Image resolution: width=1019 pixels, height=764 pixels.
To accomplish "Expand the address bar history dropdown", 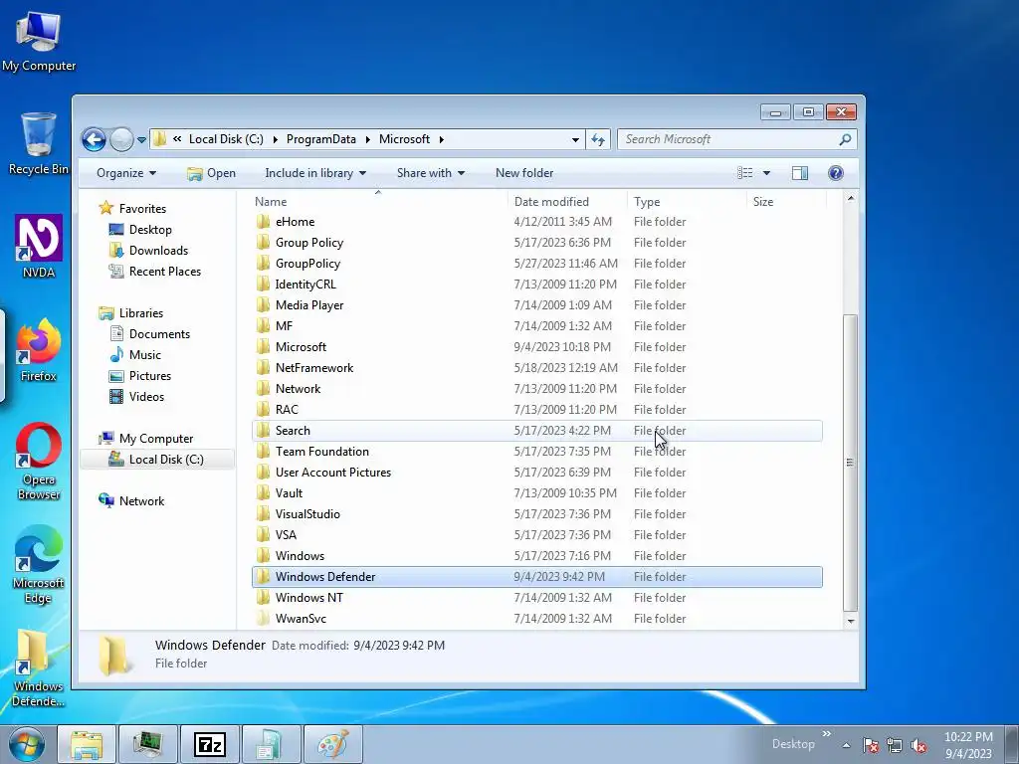I will [575, 139].
